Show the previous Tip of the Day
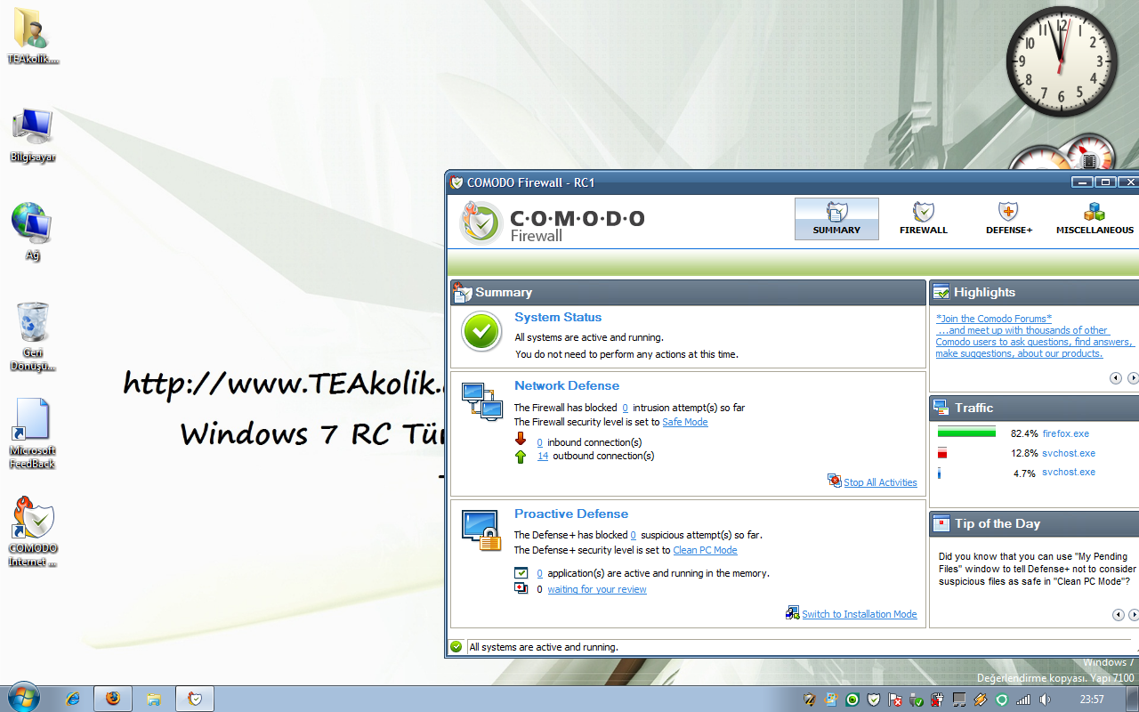This screenshot has height=712, width=1139. point(1118,615)
